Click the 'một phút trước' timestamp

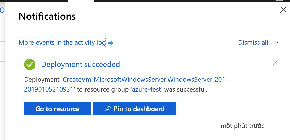(242, 126)
